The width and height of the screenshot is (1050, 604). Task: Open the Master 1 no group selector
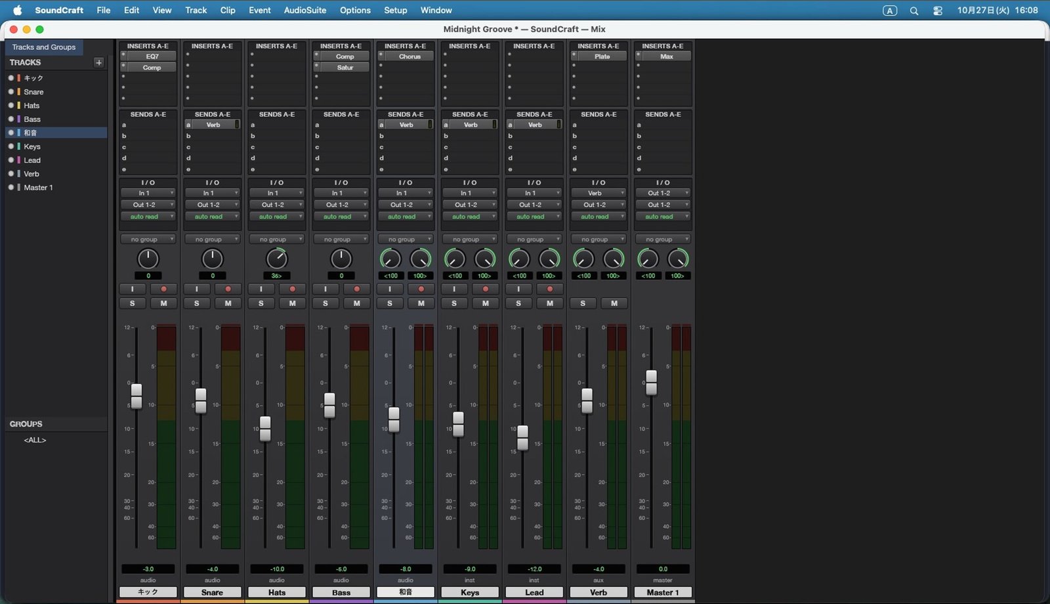coord(662,240)
